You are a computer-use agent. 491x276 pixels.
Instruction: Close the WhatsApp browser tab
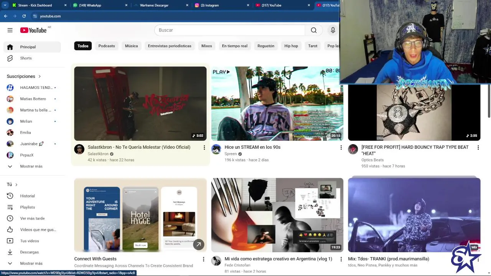point(126,5)
